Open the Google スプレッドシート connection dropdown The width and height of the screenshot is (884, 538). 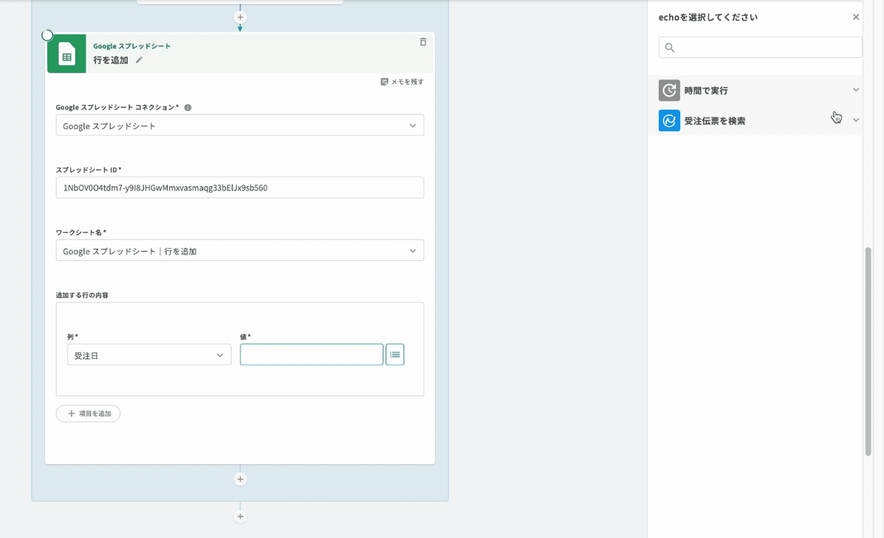(240, 126)
